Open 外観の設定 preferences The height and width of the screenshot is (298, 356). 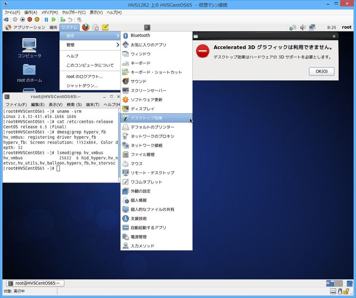pyautogui.click(x=157, y=191)
